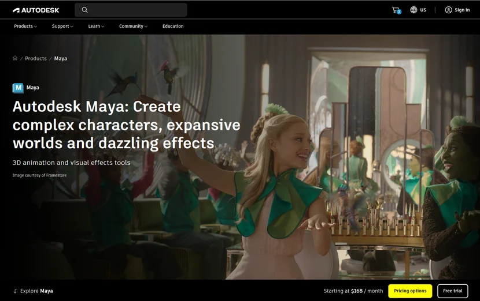Go to the Products breadcrumb
Viewport: 480px width, 301px height.
(36, 58)
